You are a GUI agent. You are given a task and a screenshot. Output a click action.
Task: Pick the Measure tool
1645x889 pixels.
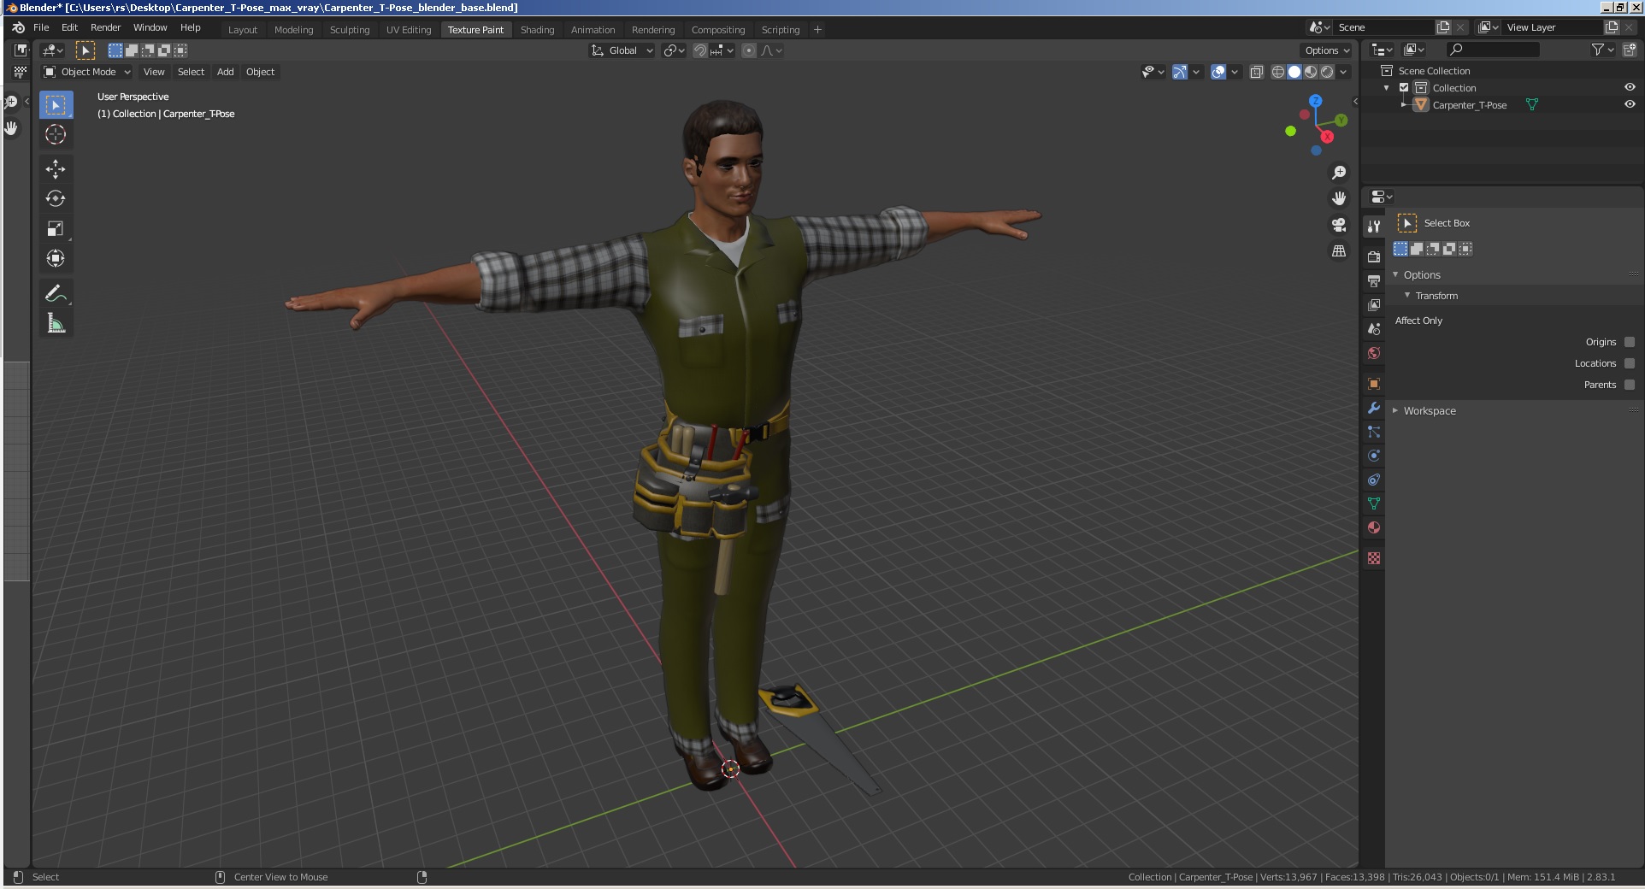pyautogui.click(x=56, y=323)
